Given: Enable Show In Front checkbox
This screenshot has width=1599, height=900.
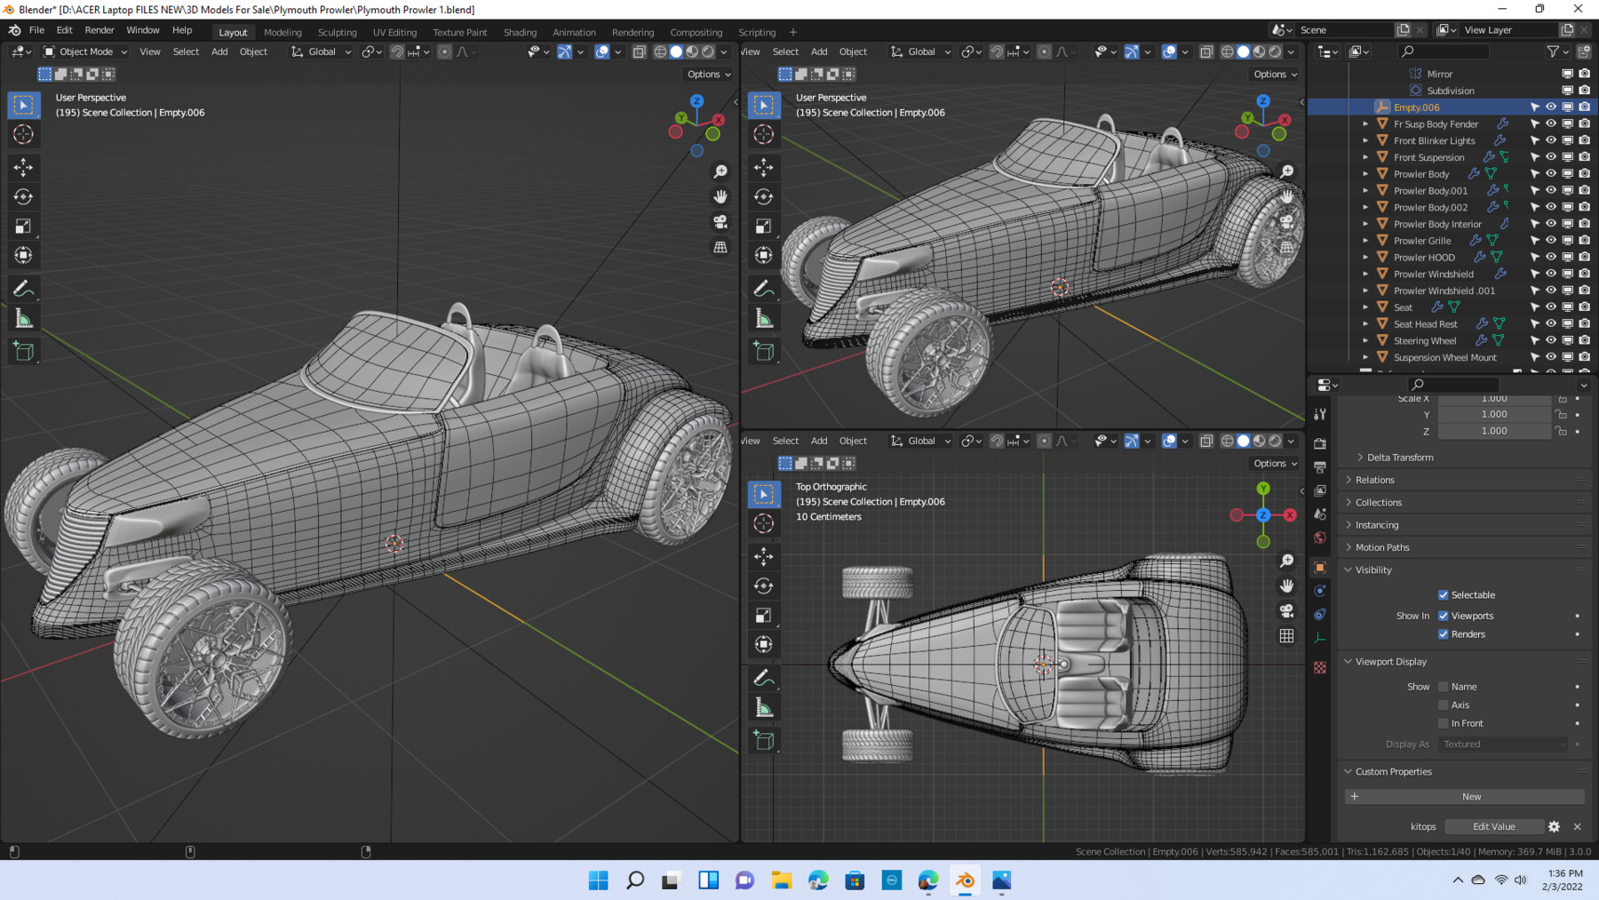Looking at the screenshot, I should click(1444, 723).
